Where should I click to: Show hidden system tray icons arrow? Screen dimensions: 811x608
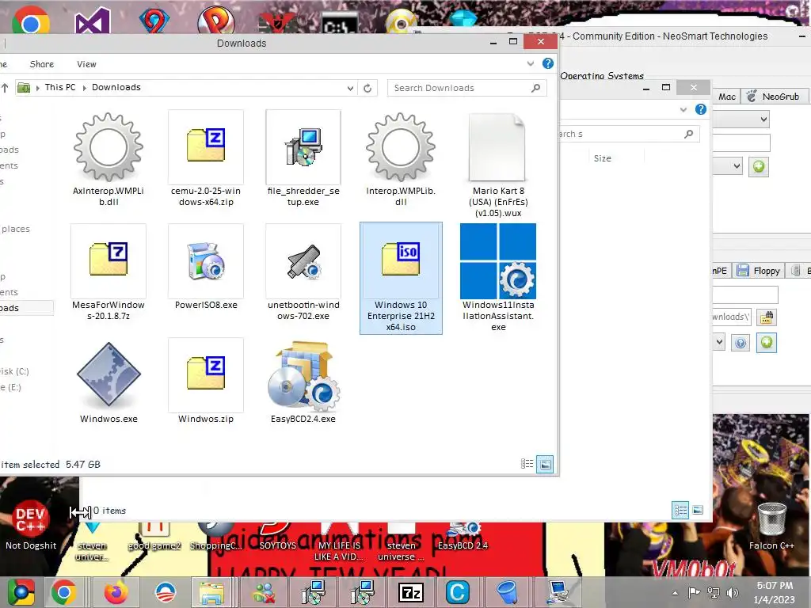[675, 593]
